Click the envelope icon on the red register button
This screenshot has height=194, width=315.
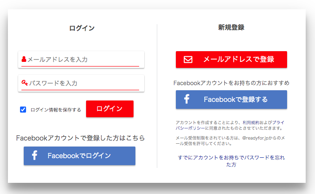click(188, 60)
